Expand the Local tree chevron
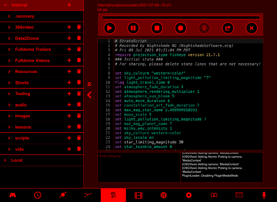 [x=5, y=160]
